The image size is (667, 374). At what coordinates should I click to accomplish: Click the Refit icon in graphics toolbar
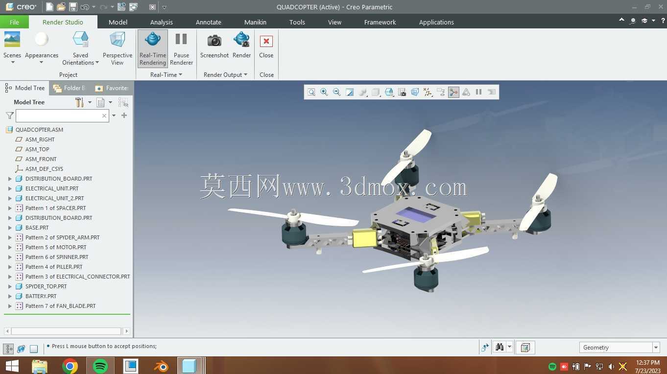tap(311, 92)
